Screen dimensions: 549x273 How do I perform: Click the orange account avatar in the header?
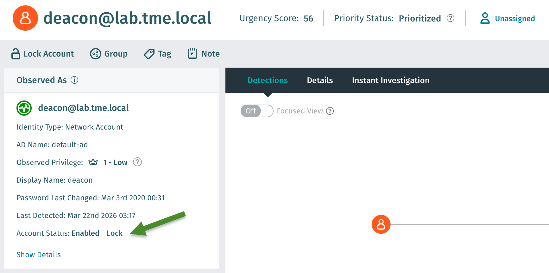25,18
